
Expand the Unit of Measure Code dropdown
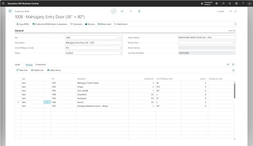pyautogui.click(x=120, y=48)
